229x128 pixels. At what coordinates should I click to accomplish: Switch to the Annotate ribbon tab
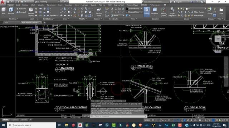pyautogui.click(x=69, y=5)
